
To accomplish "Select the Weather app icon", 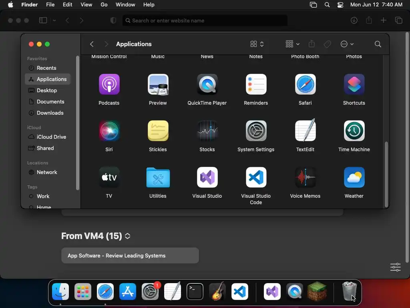I will 354,177.
